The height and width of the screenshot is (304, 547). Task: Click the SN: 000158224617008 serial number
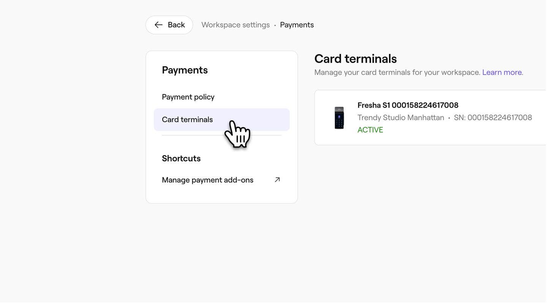(x=493, y=118)
